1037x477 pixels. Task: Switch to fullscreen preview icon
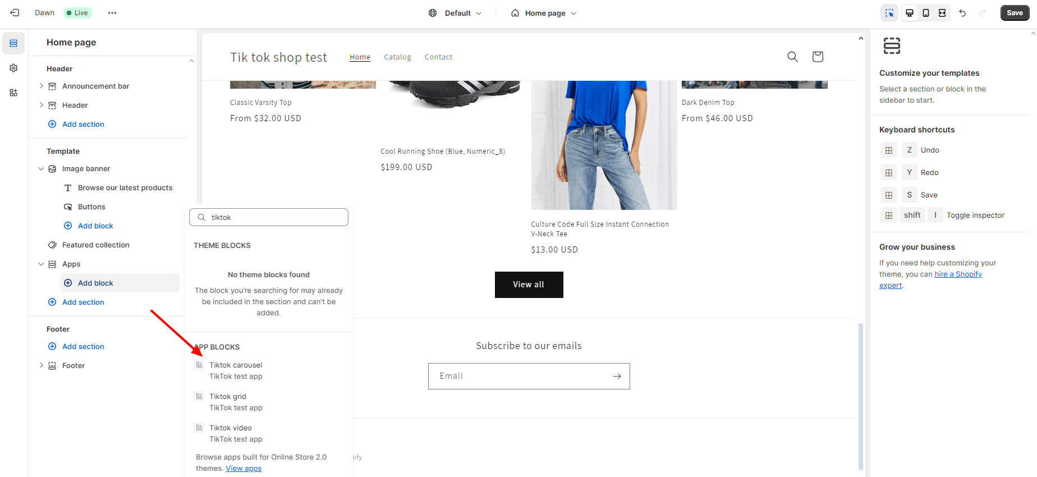[942, 13]
